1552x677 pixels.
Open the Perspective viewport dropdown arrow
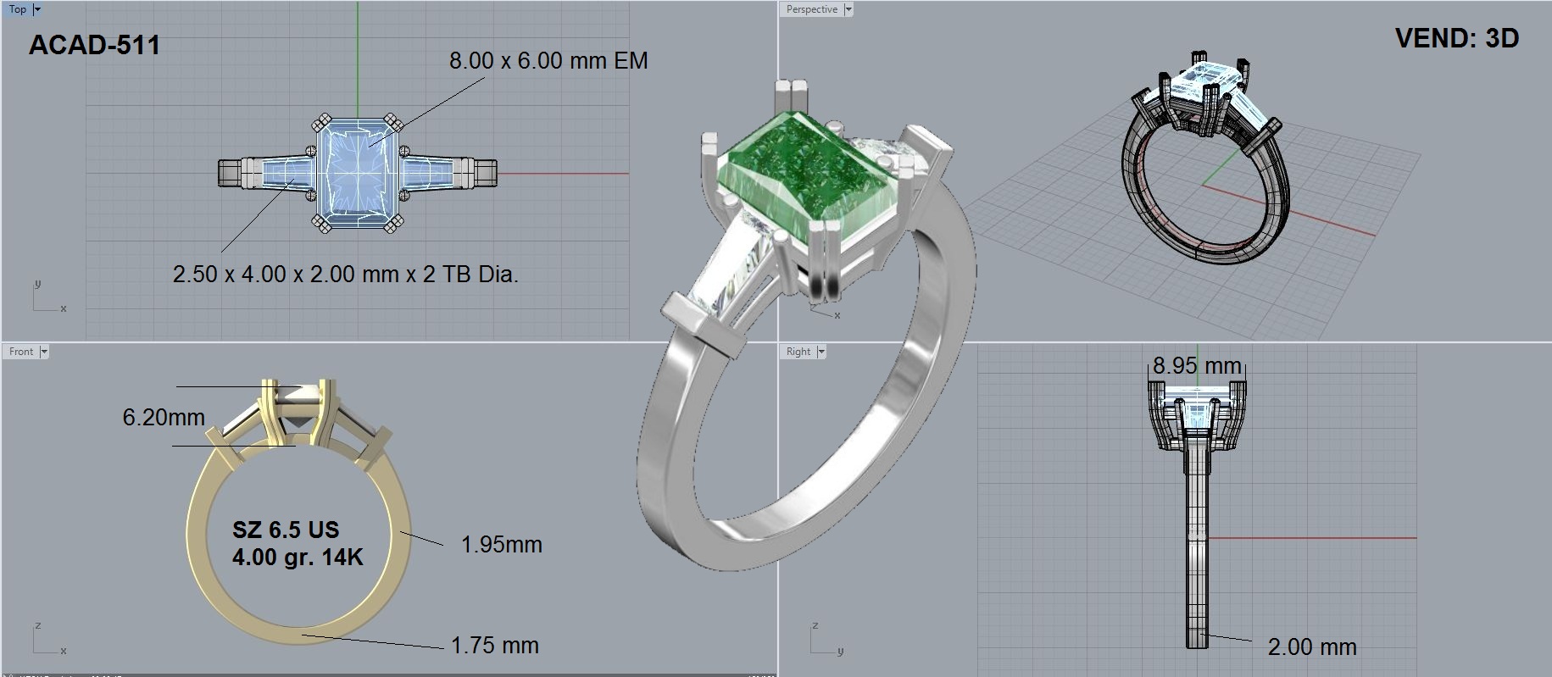click(848, 9)
